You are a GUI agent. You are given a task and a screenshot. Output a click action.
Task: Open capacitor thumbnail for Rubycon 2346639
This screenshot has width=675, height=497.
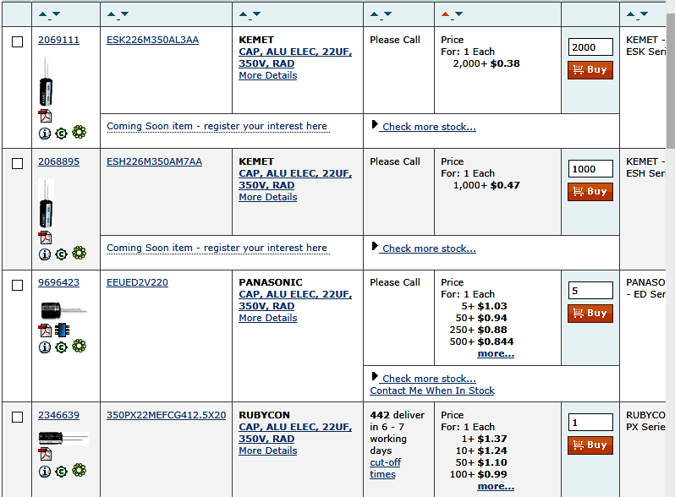(x=63, y=438)
